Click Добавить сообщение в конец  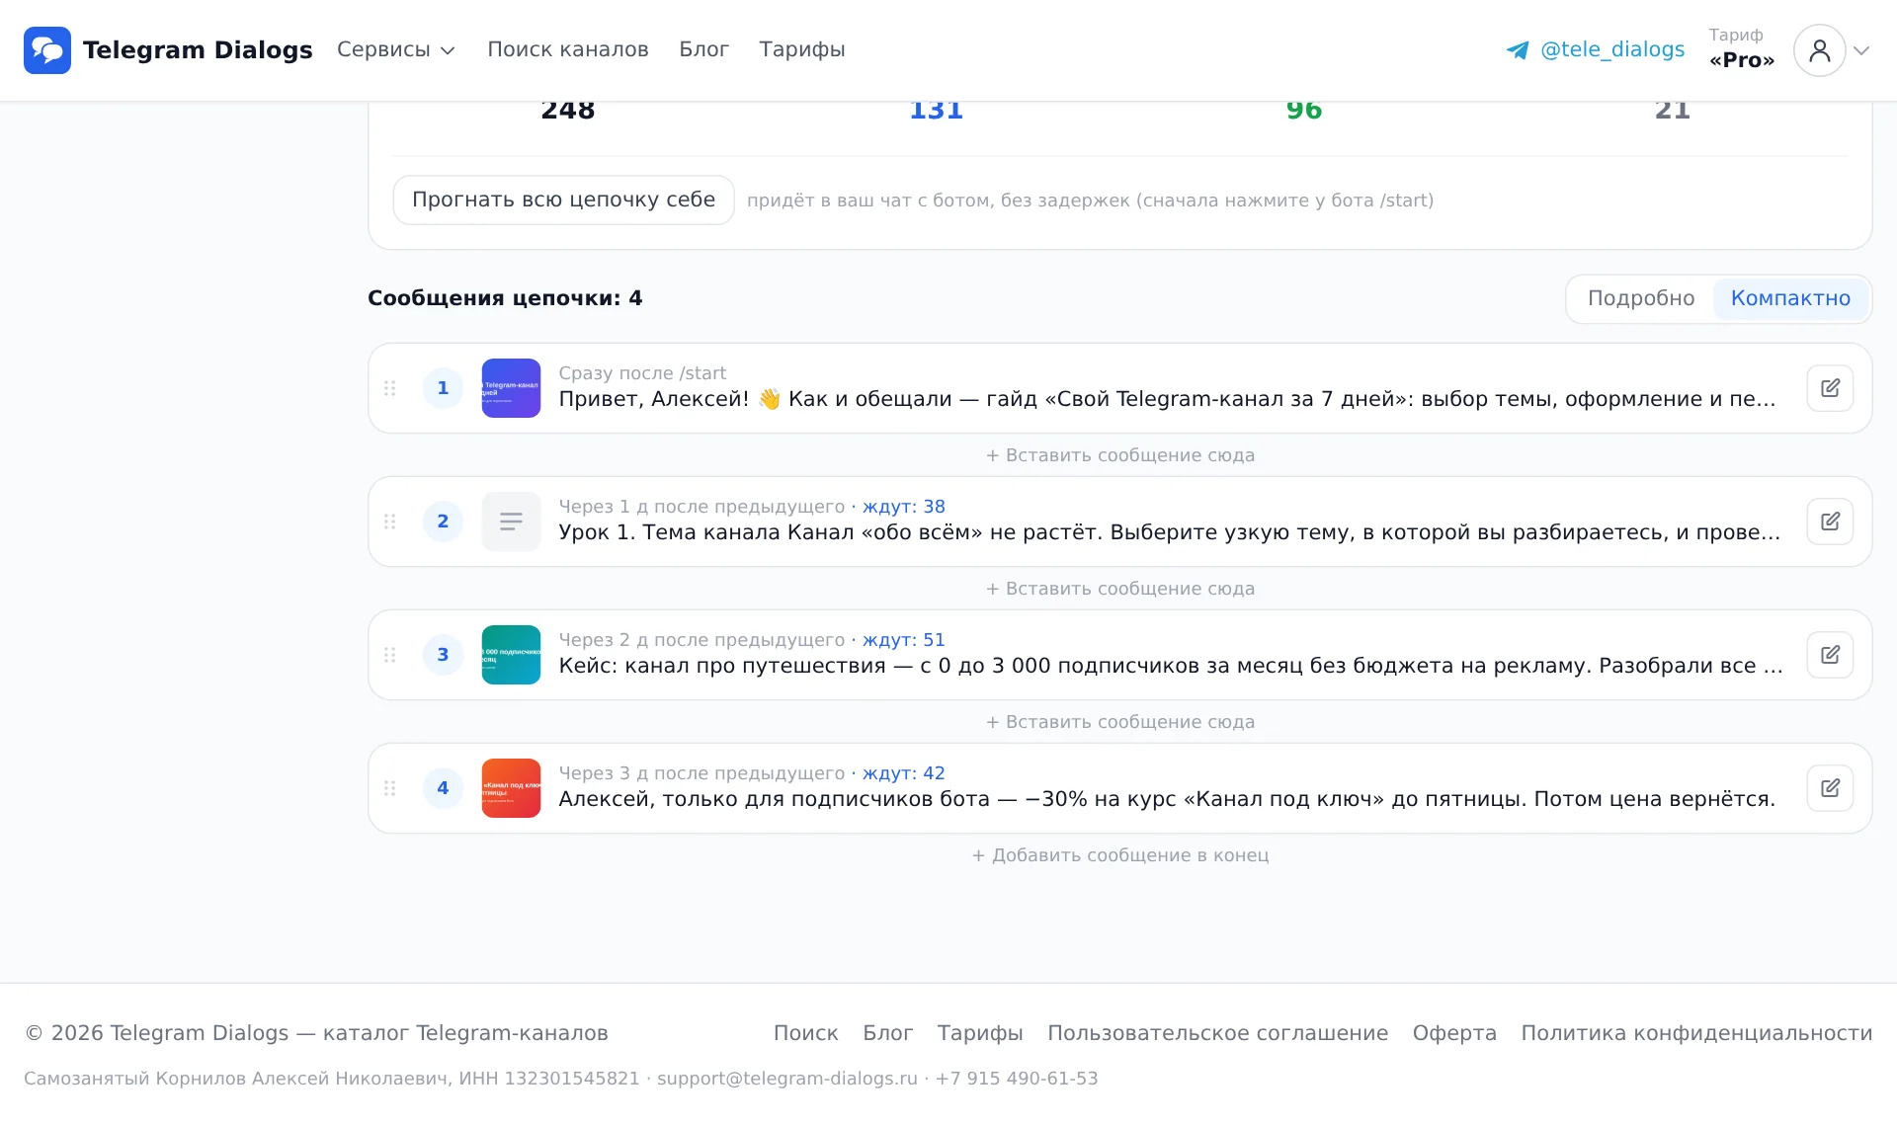tap(1120, 855)
